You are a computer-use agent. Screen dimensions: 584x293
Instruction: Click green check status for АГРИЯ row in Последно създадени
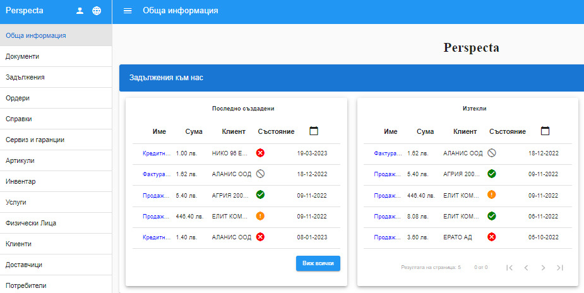pos(260,194)
